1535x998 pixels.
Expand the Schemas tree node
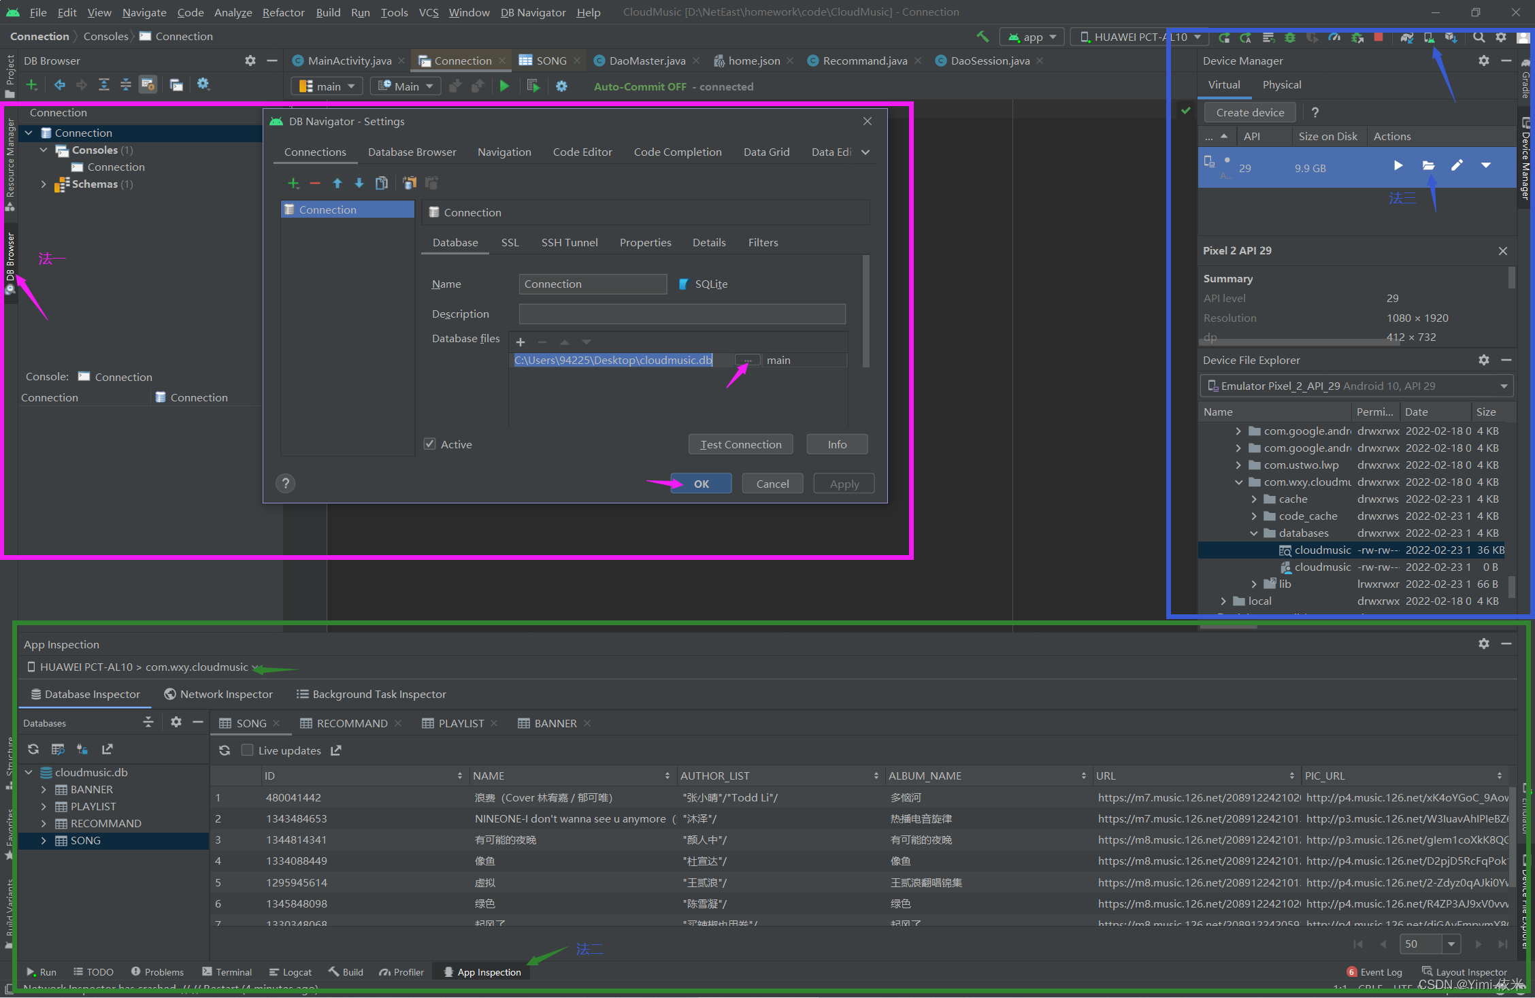tap(44, 184)
